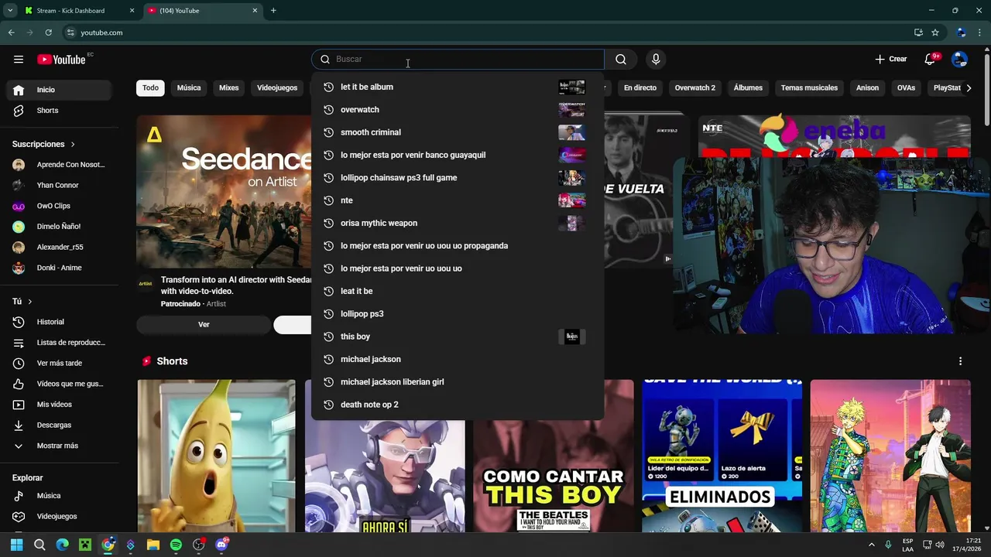Choose suggestion 'smooth criminal'

click(x=458, y=132)
